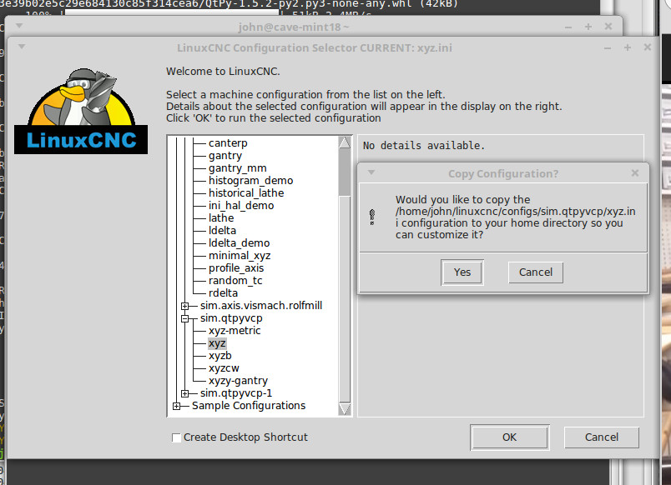Select ldelta configuration

[x=222, y=230]
